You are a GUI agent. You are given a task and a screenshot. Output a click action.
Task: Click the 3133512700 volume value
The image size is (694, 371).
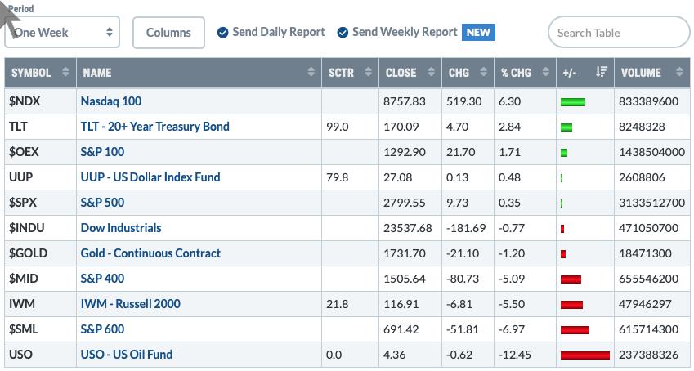652,203
